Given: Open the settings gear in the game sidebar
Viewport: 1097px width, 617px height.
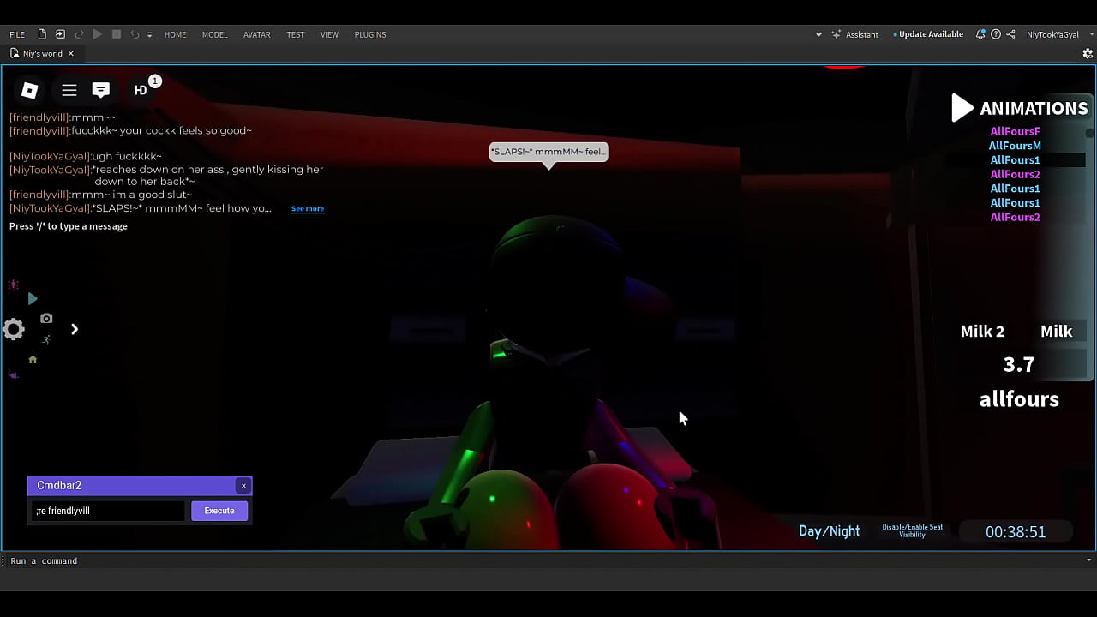Looking at the screenshot, I should click(13, 329).
